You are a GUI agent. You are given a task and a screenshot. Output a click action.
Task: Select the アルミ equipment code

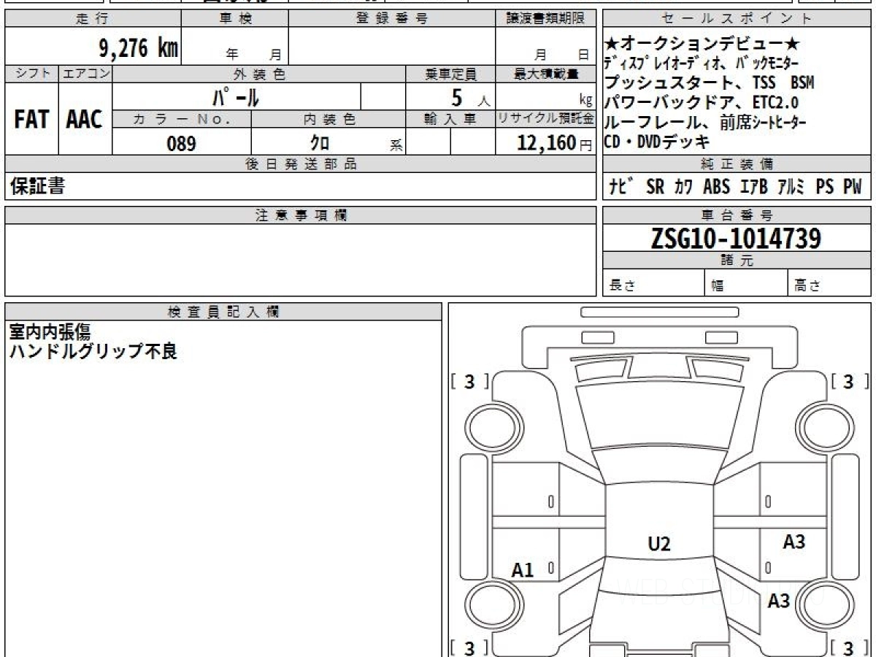point(791,187)
